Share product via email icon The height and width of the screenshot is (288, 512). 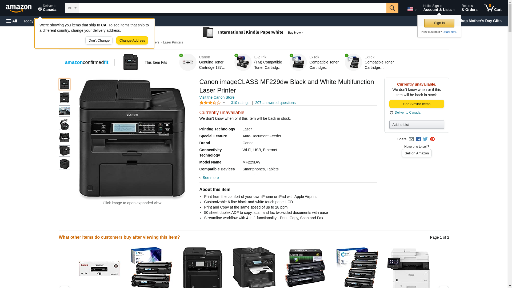(x=411, y=139)
